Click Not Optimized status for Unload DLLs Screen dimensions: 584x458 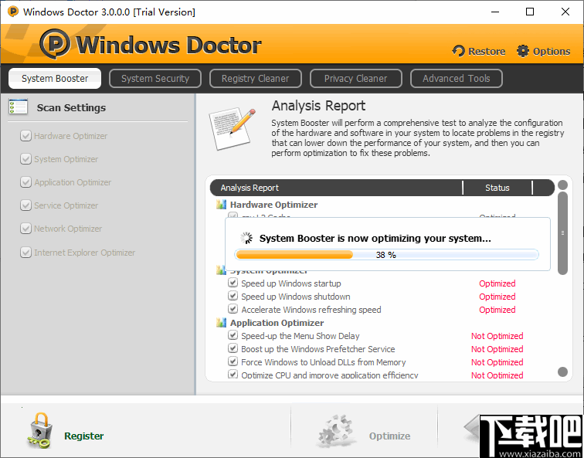[497, 362]
